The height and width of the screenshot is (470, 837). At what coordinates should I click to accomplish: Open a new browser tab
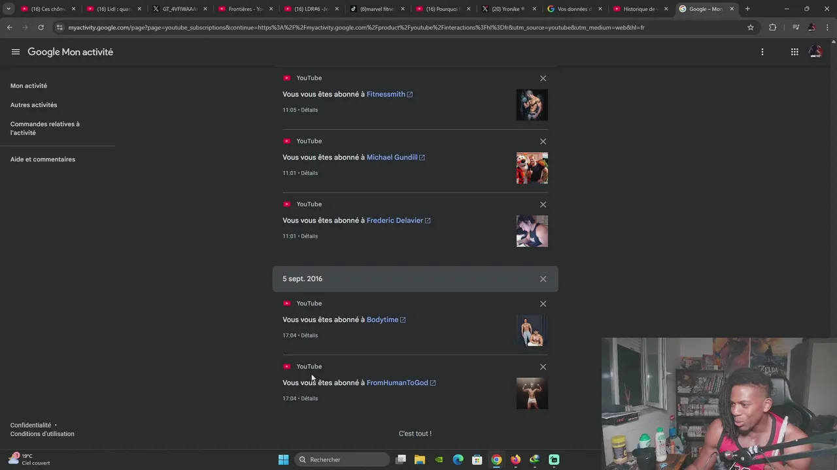[747, 9]
